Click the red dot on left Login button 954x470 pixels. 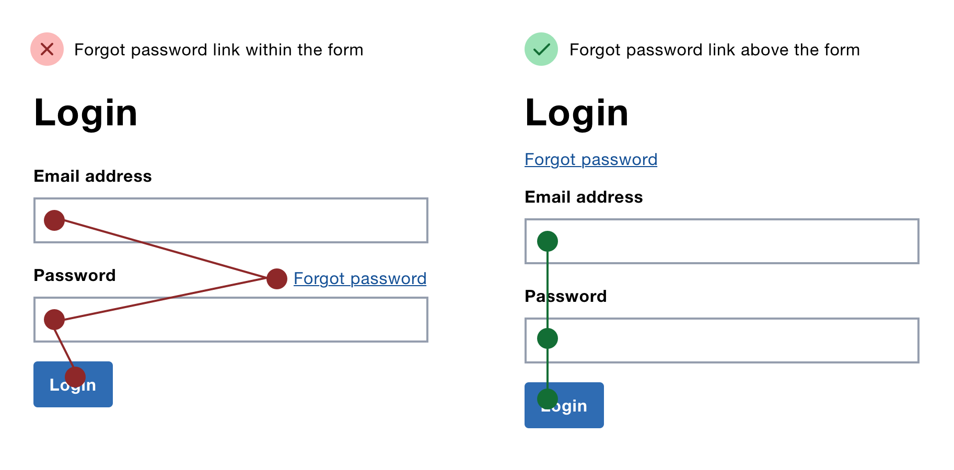pos(75,377)
